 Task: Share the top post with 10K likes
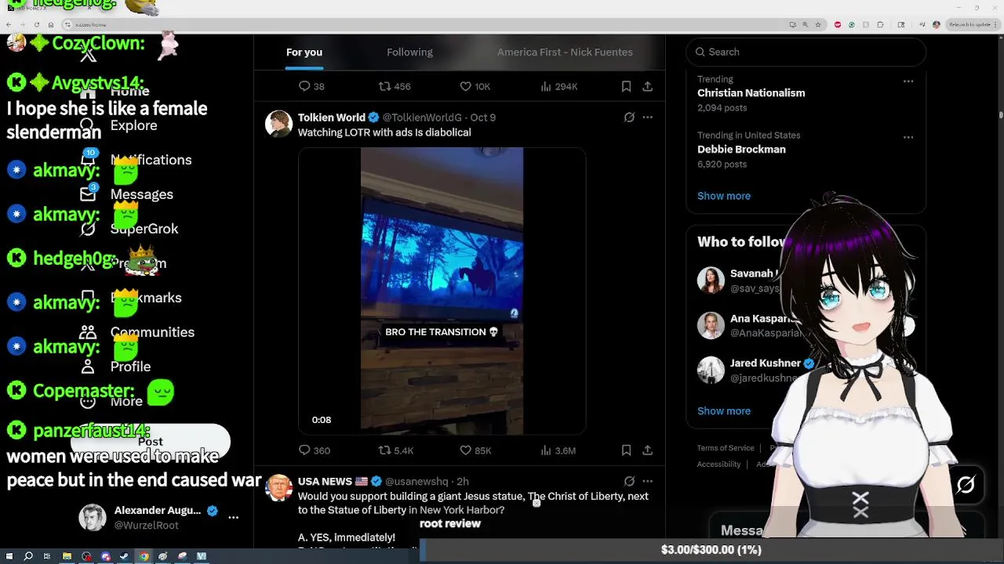tap(647, 86)
